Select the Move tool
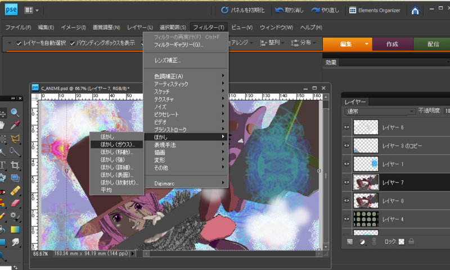 tap(3, 113)
